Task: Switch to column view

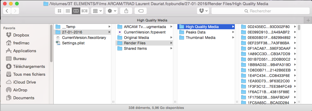Action: [x=76, y=11]
